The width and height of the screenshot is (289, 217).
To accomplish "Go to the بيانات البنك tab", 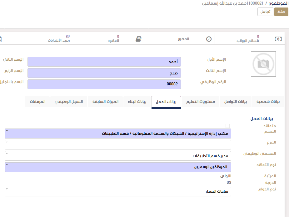I will tap(137, 102).
